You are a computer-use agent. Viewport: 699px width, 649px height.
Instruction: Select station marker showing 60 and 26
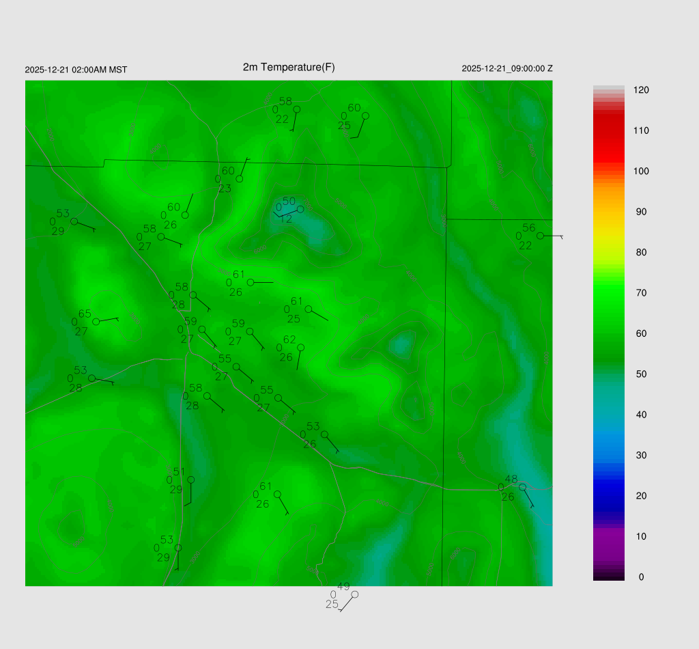(x=185, y=215)
